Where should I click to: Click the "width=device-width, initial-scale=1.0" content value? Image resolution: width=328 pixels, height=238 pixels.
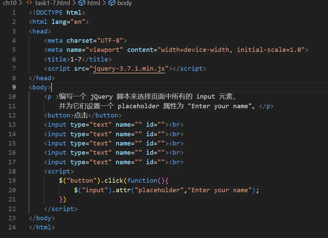tap(231, 50)
